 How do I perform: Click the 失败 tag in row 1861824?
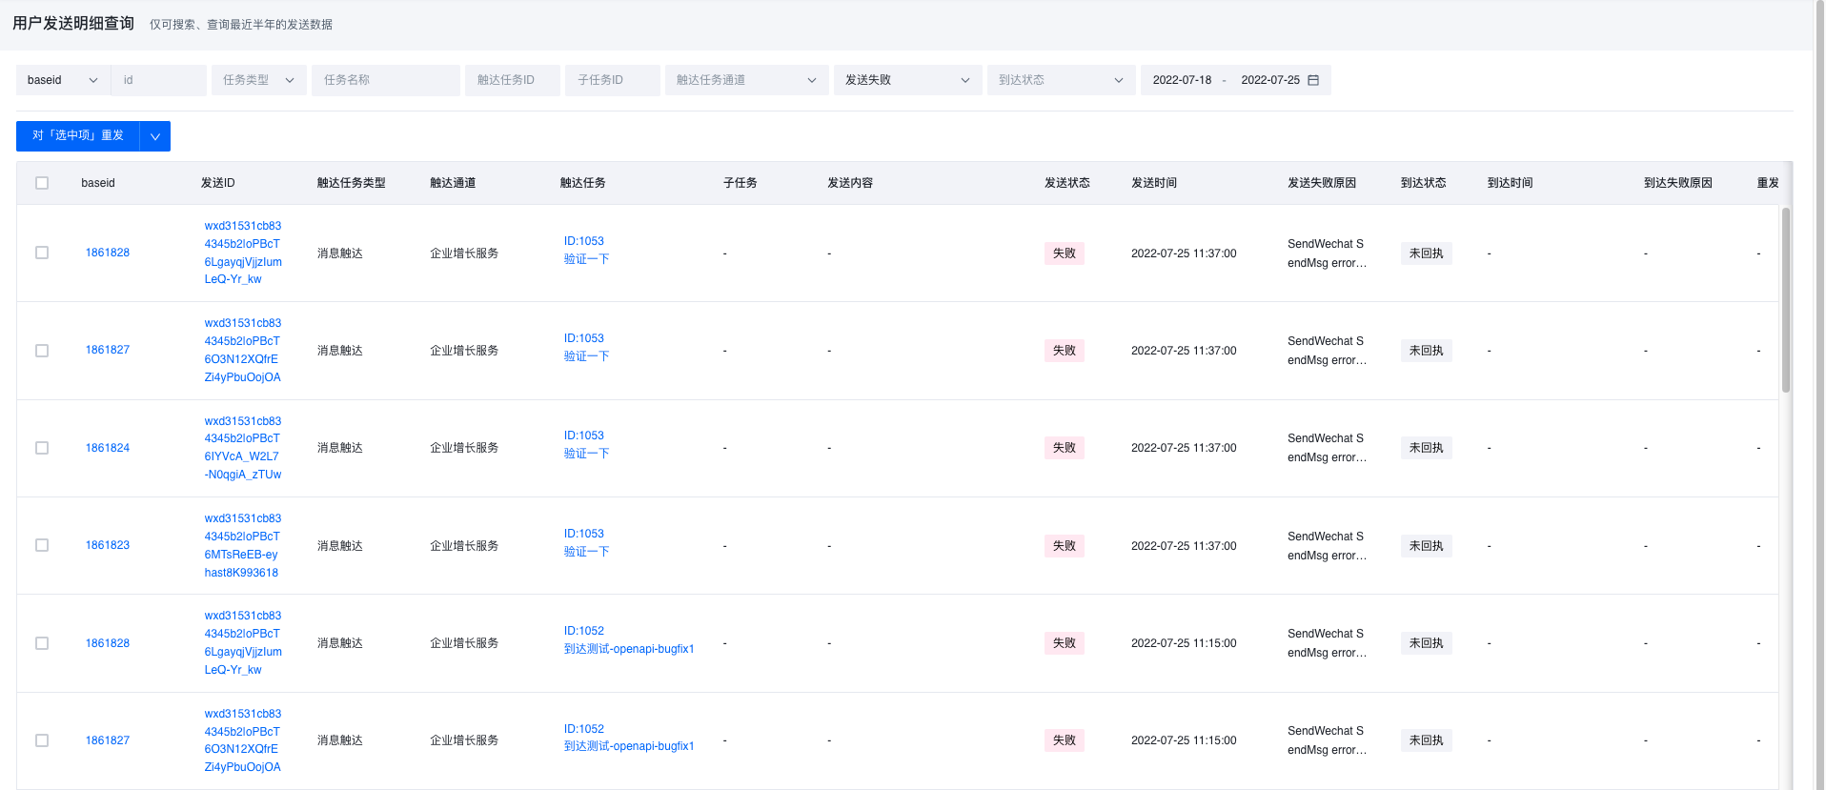1064,448
